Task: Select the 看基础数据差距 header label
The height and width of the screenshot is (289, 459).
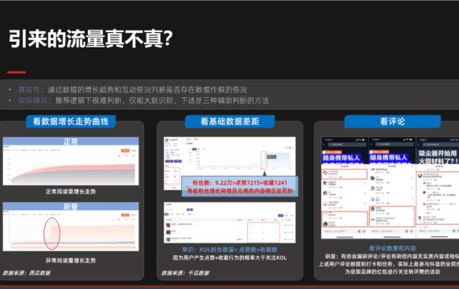Action: point(229,121)
